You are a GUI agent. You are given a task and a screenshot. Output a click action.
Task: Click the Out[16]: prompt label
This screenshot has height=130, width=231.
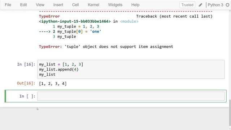click(x=26, y=83)
